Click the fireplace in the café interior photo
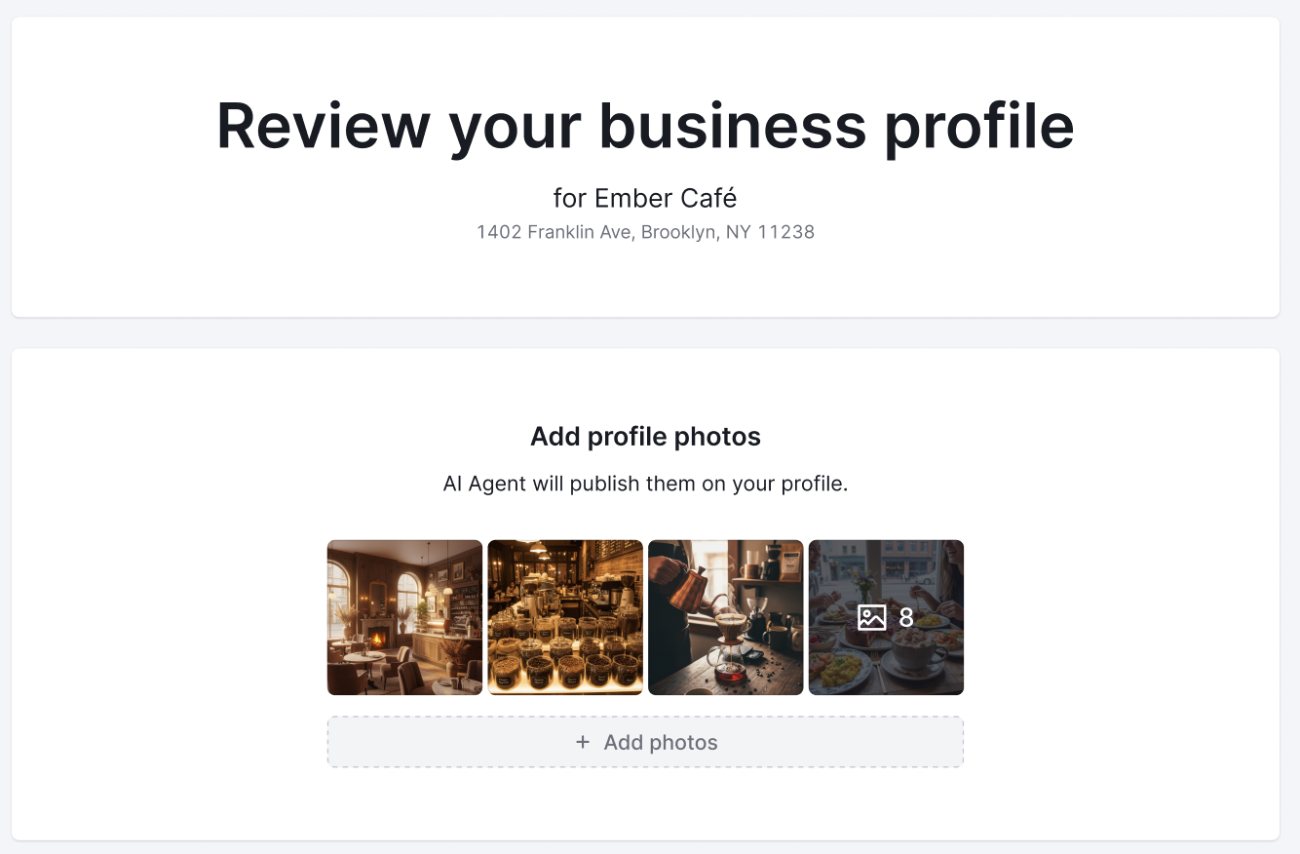 [x=378, y=640]
